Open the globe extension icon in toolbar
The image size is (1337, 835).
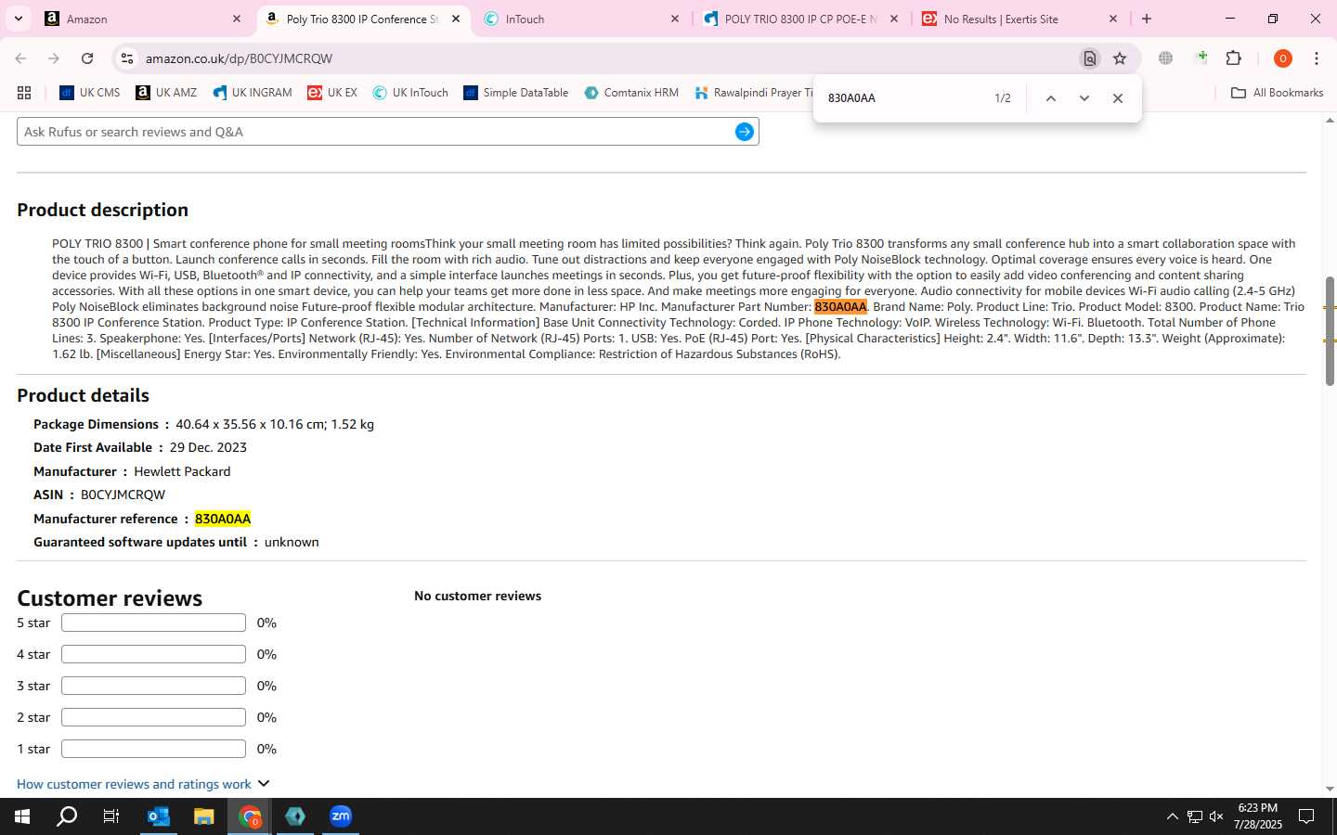pyautogui.click(x=1165, y=58)
